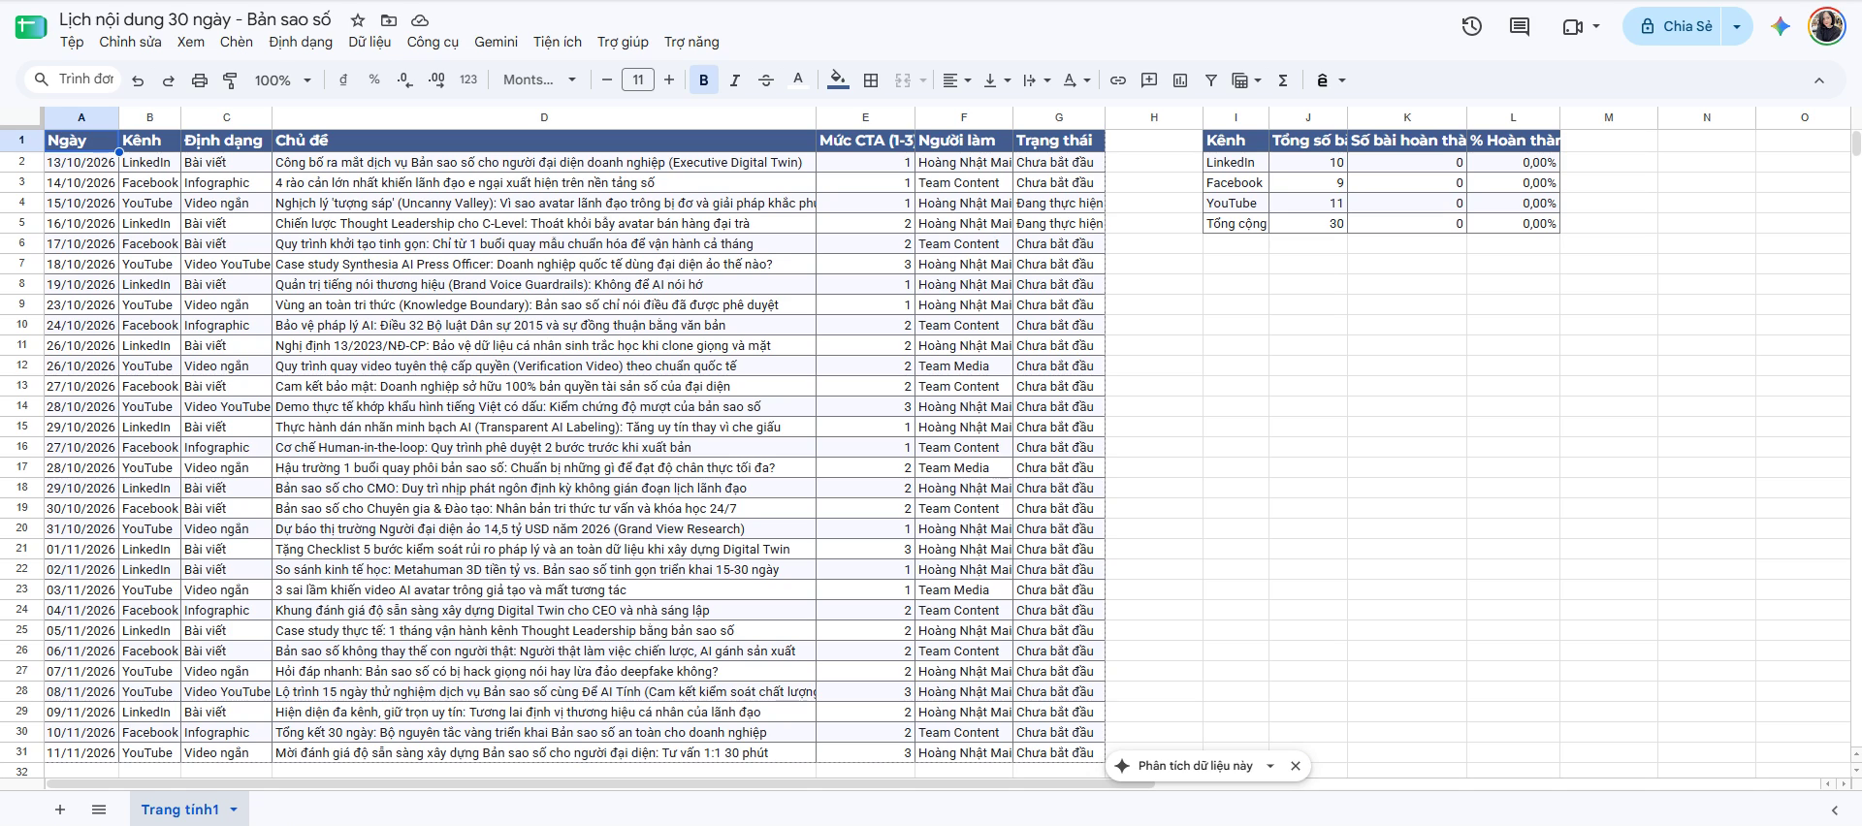The image size is (1862, 826).
Task: Toggle bold formatting button
Action: pyautogui.click(x=704, y=80)
